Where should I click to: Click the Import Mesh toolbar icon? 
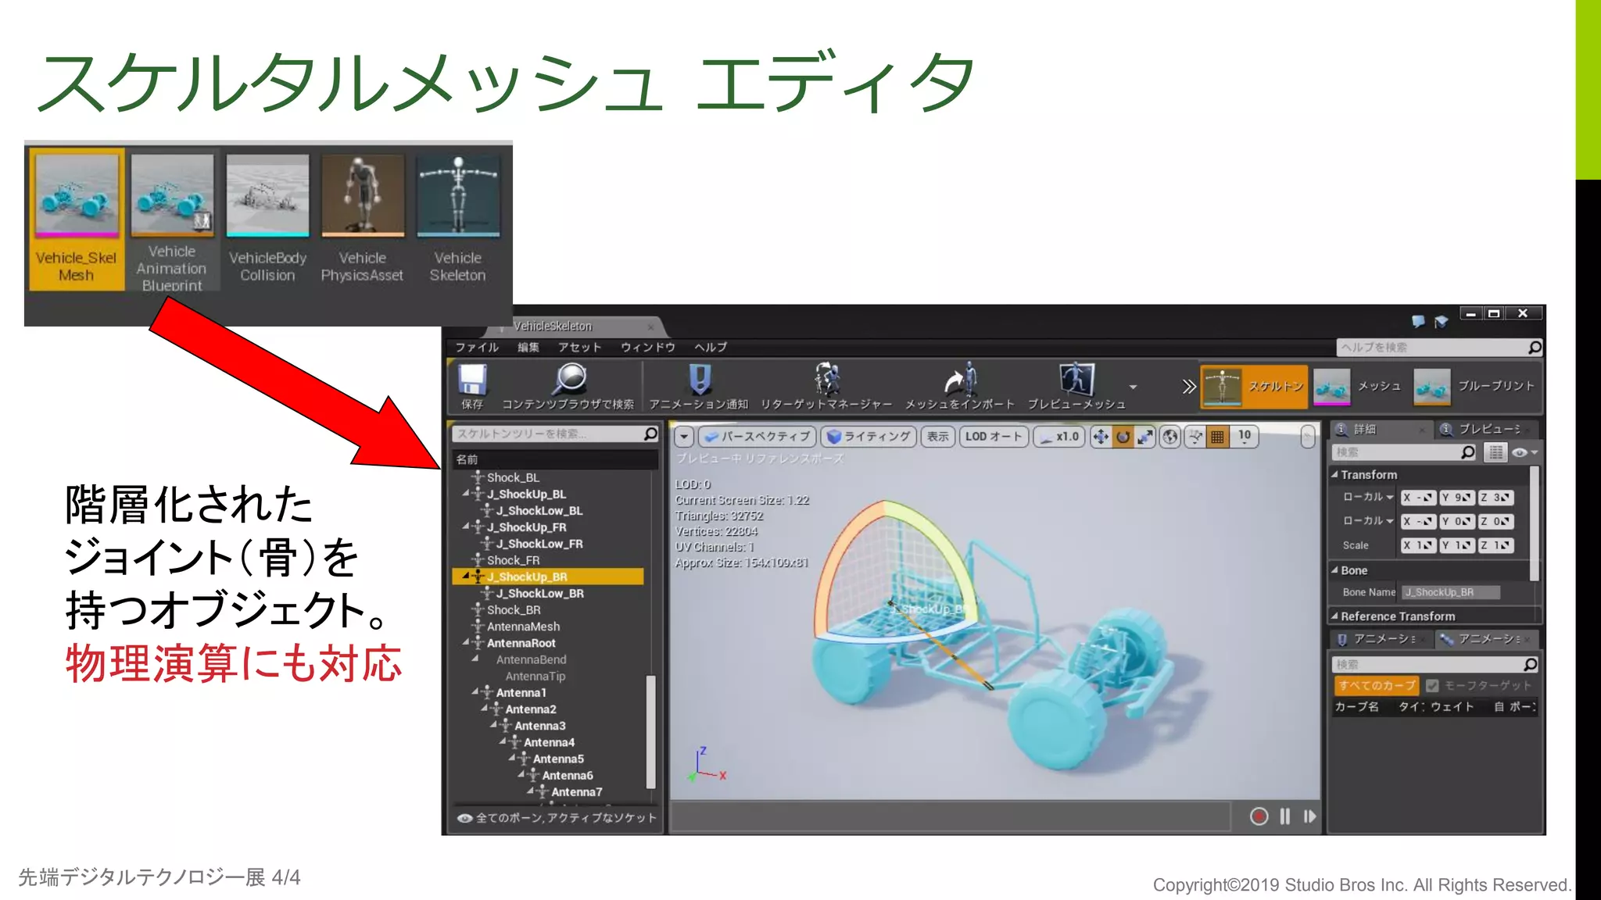[960, 380]
